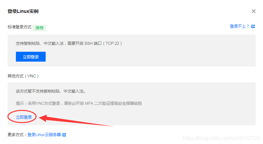Screen dimensions: 263x144
Task: Click the VNC 立即登录 link
Action: point(24,117)
